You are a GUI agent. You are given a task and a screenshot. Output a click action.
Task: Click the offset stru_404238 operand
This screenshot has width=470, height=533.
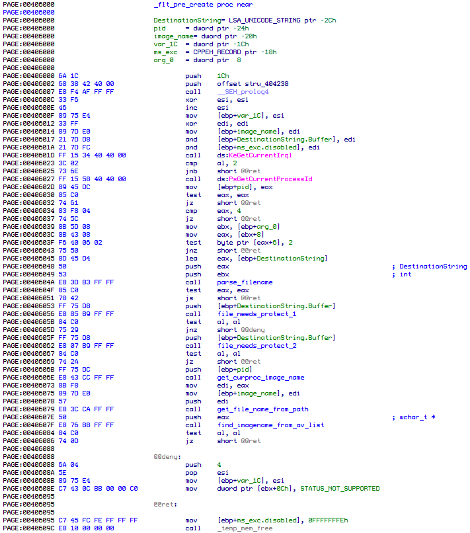tap(253, 84)
